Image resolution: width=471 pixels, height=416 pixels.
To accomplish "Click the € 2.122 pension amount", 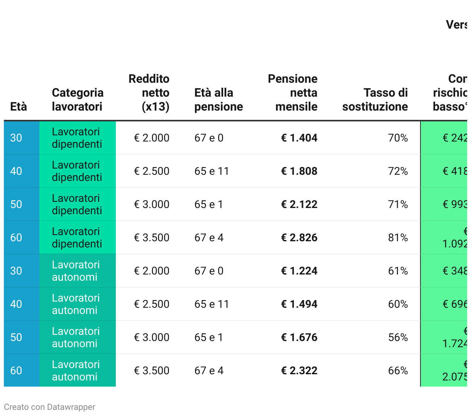I will pyautogui.click(x=299, y=205).
